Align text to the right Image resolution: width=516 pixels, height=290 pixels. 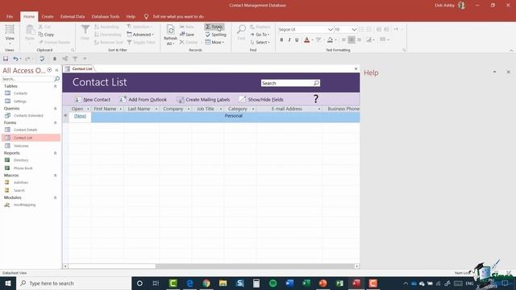[x=360, y=39]
